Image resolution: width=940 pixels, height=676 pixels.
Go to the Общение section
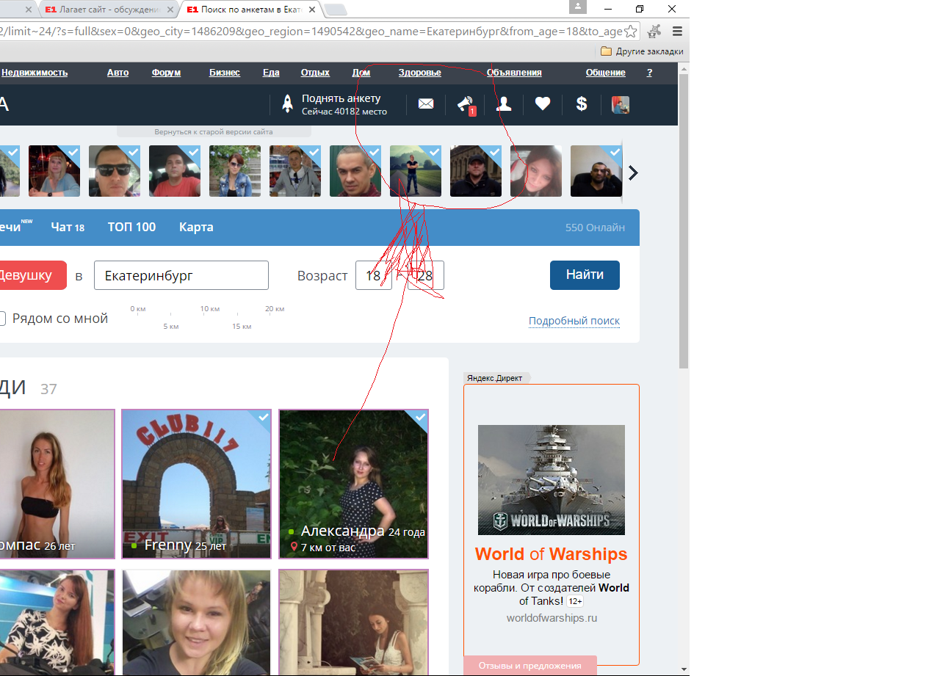point(606,73)
